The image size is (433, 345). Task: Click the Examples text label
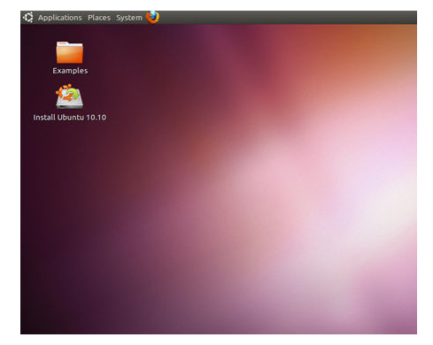(70, 71)
